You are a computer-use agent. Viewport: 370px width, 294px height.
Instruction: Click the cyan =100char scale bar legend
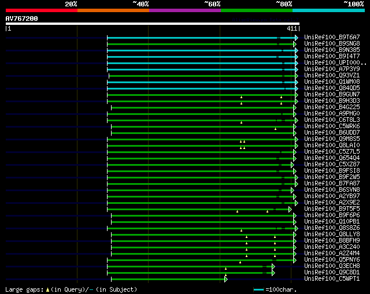click(258, 289)
